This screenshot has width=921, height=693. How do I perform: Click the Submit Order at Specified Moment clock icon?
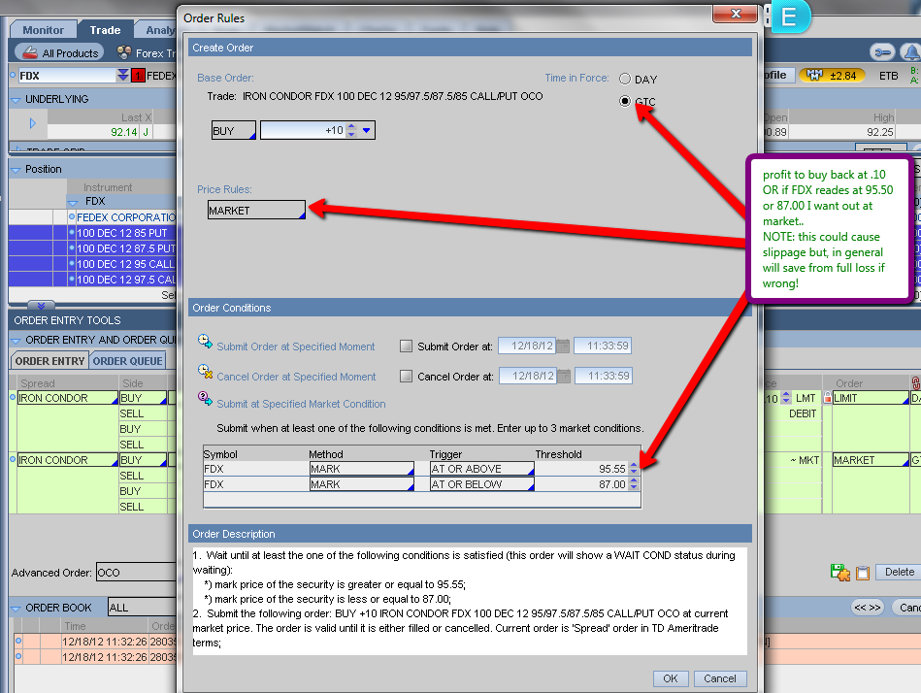point(205,342)
